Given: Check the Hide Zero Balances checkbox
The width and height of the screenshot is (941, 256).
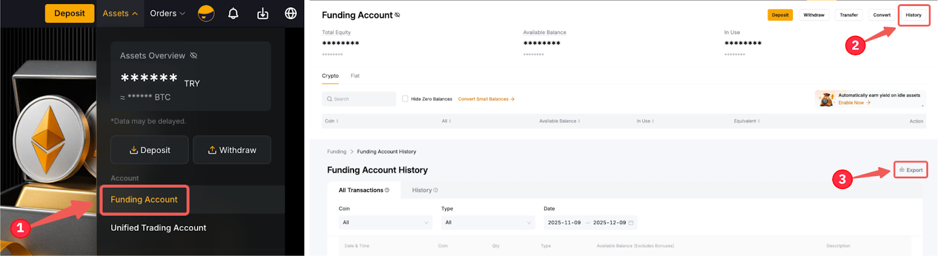Looking at the screenshot, I should point(405,99).
